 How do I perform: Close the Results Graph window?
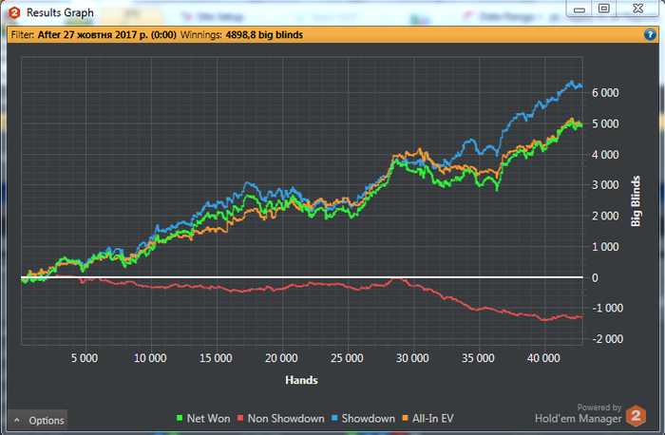(637, 9)
